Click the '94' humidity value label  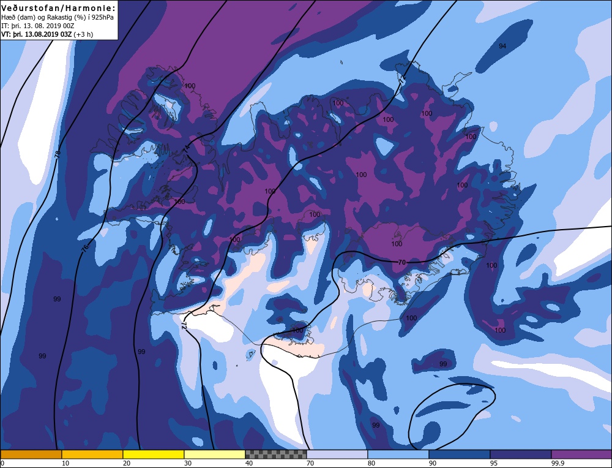point(502,46)
